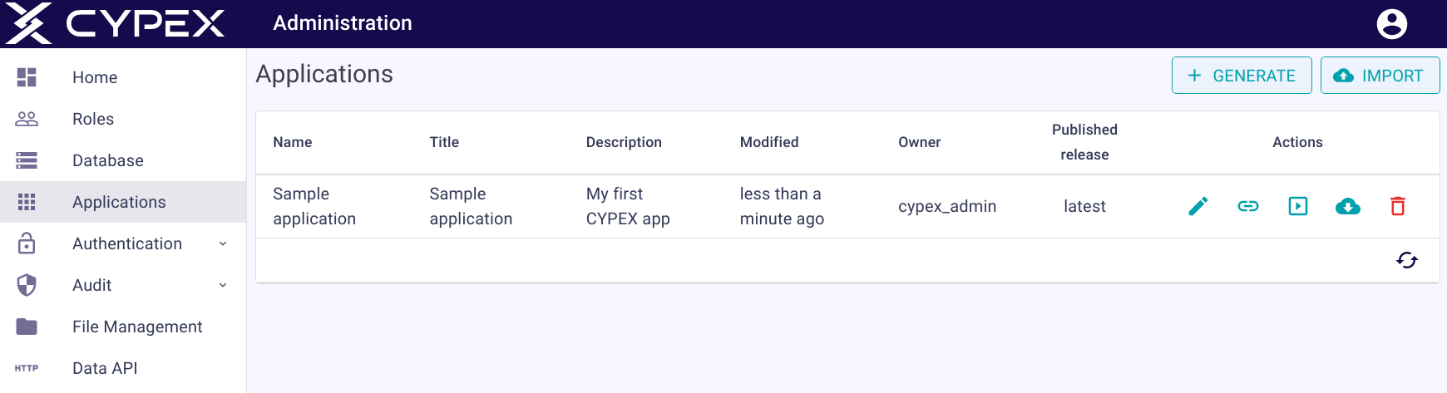Click the Name column header
1447x393 pixels.
[x=293, y=142]
